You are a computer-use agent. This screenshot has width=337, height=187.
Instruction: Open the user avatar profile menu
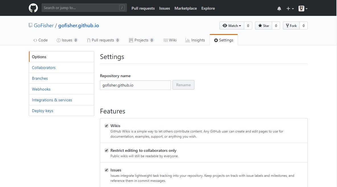tap(303, 9)
